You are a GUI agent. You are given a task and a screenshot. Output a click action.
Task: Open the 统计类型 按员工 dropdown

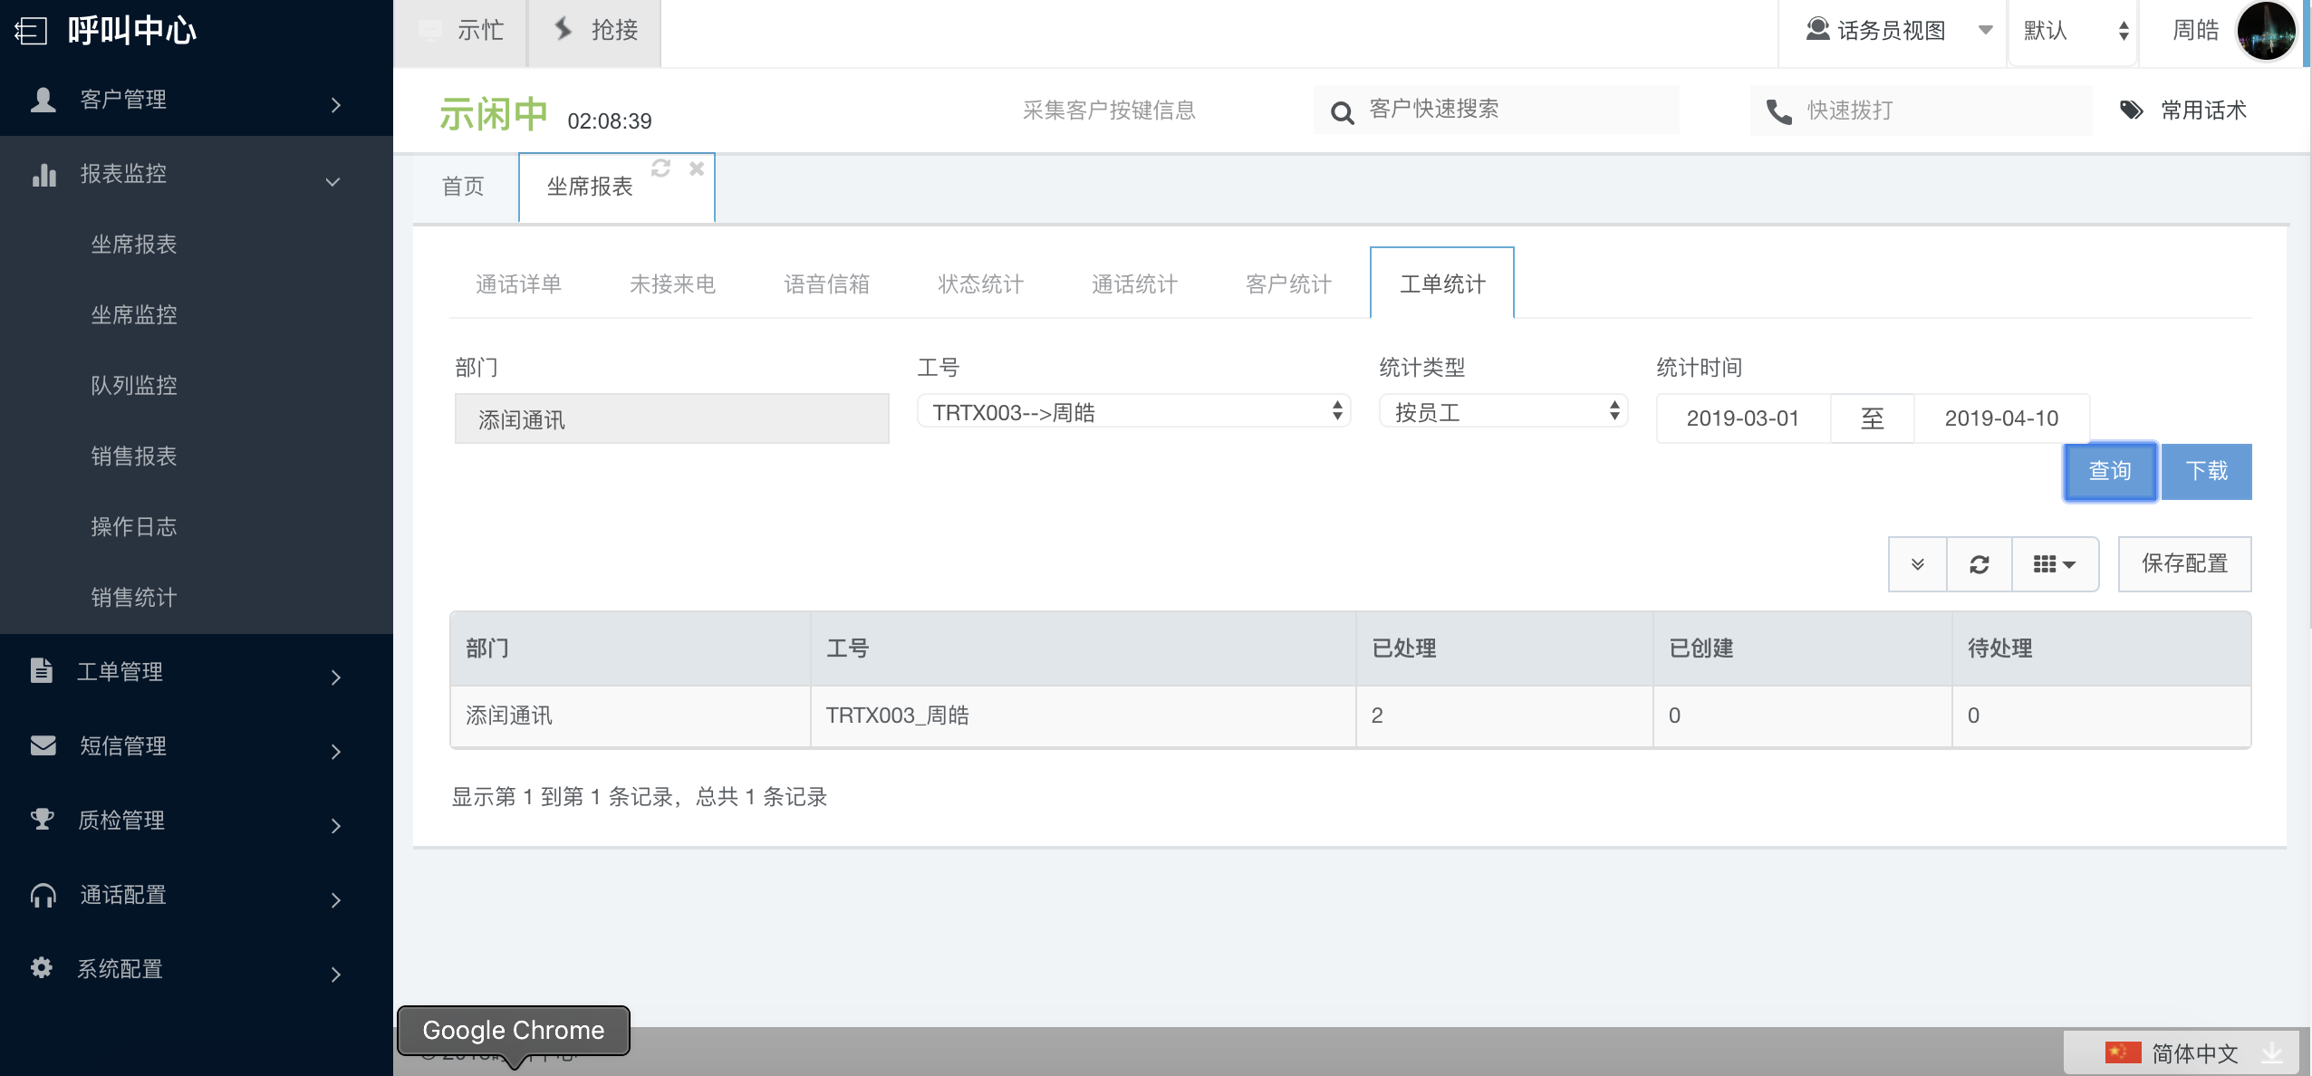coord(1502,412)
